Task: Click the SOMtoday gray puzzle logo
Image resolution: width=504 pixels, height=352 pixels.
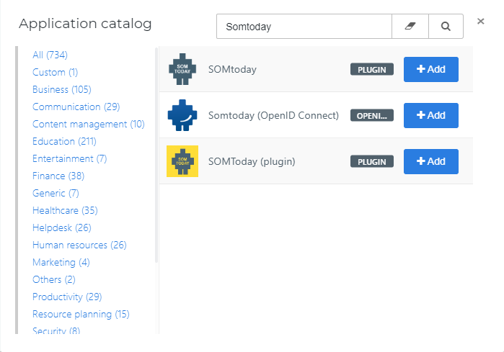Action: [182, 69]
